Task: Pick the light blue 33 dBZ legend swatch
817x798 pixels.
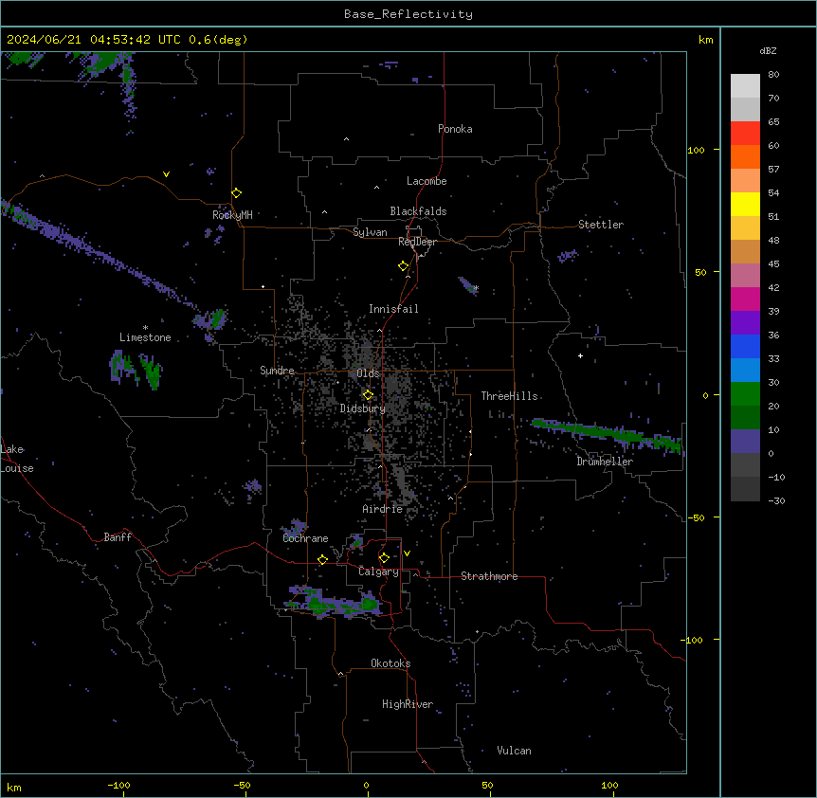Action: [745, 370]
